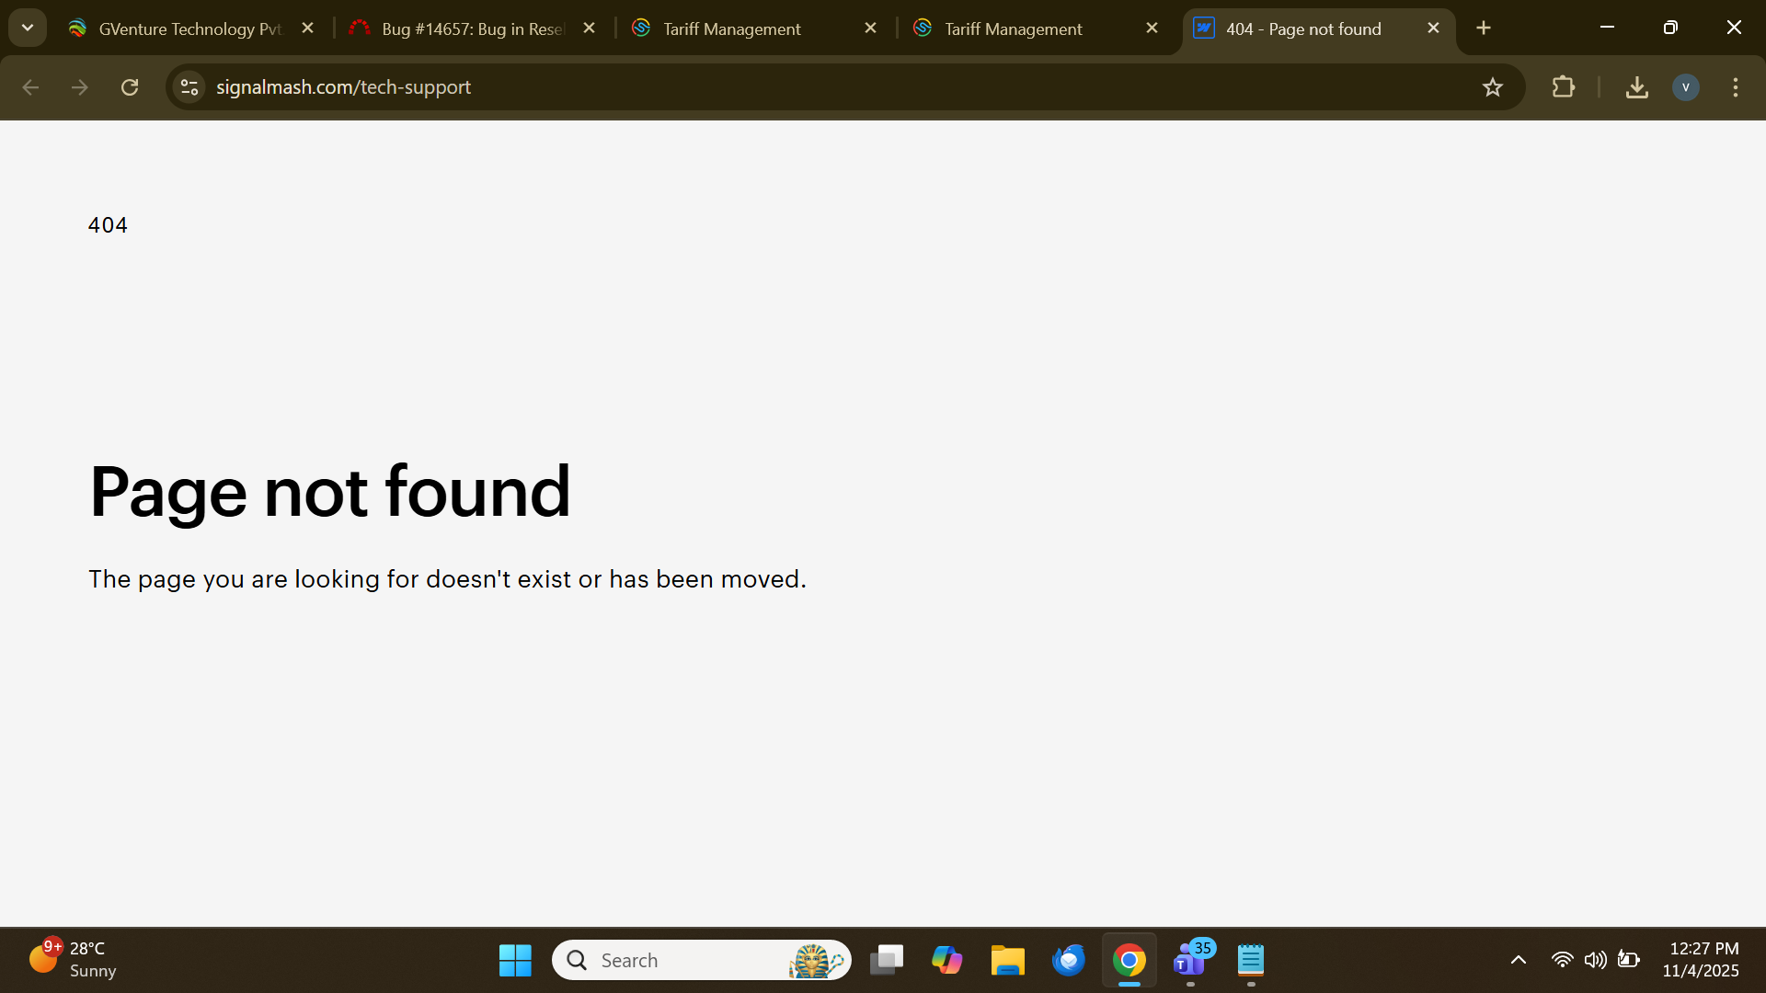Expand the tab search dropdown arrow
The image size is (1766, 993).
28,29
